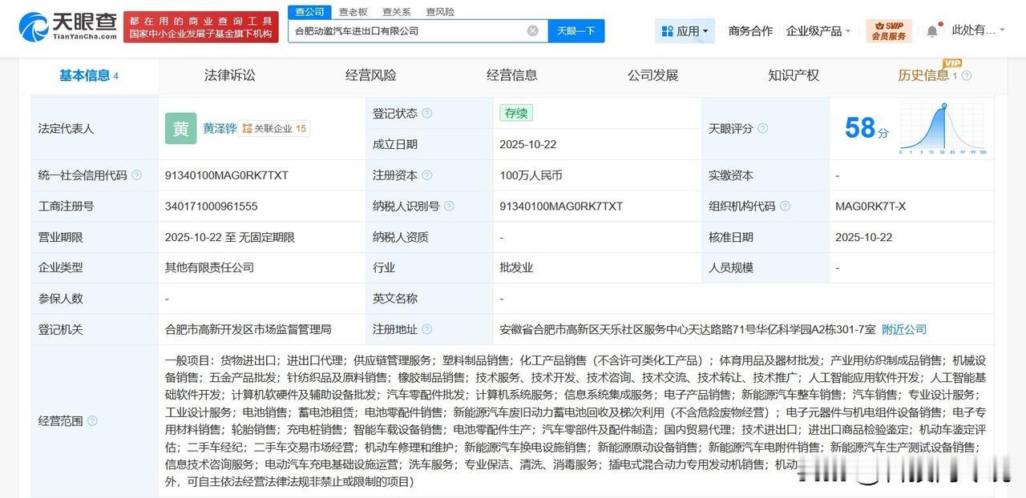
Task: Expand the 企业级产品 dropdown
Action: coord(814,30)
